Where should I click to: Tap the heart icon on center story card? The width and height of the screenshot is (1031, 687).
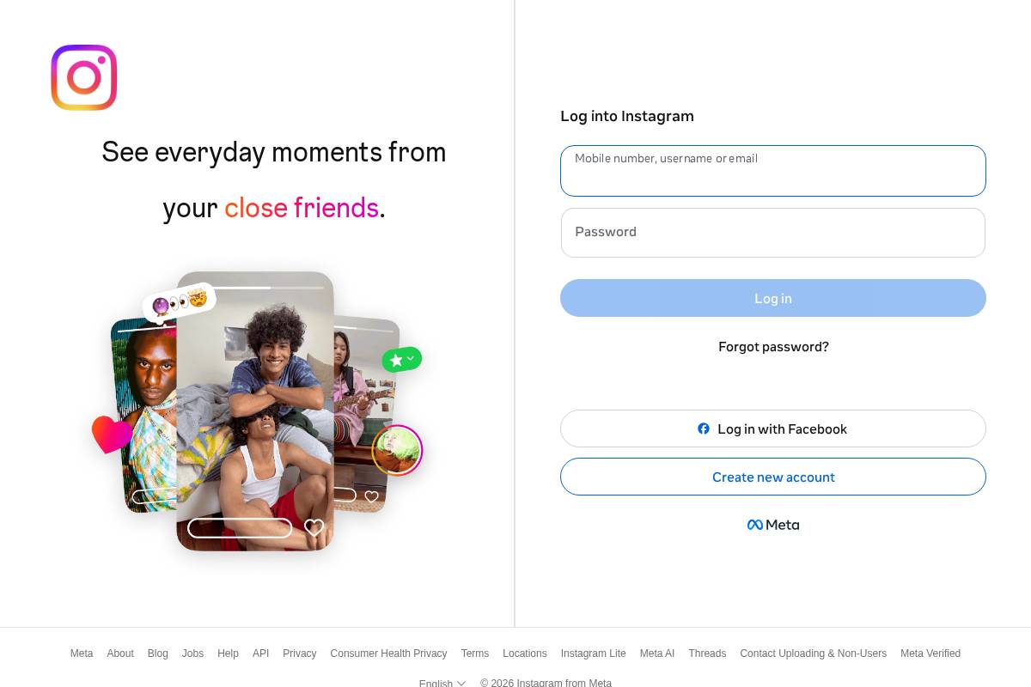pos(314,527)
